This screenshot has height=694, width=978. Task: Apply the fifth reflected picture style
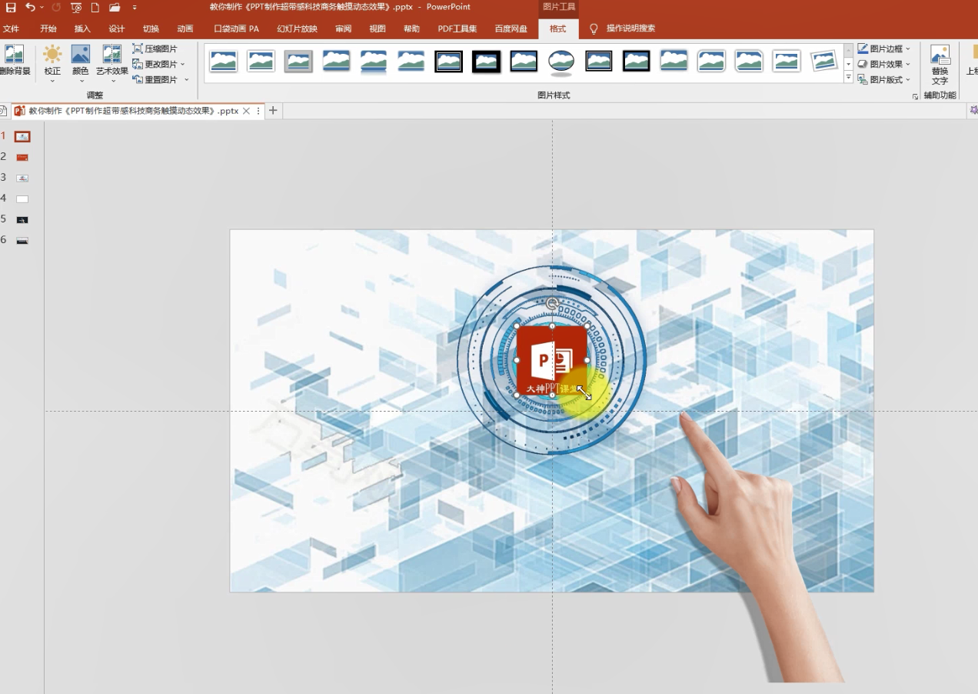point(374,61)
